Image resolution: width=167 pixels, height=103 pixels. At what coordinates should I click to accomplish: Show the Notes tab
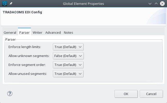coord(68,32)
